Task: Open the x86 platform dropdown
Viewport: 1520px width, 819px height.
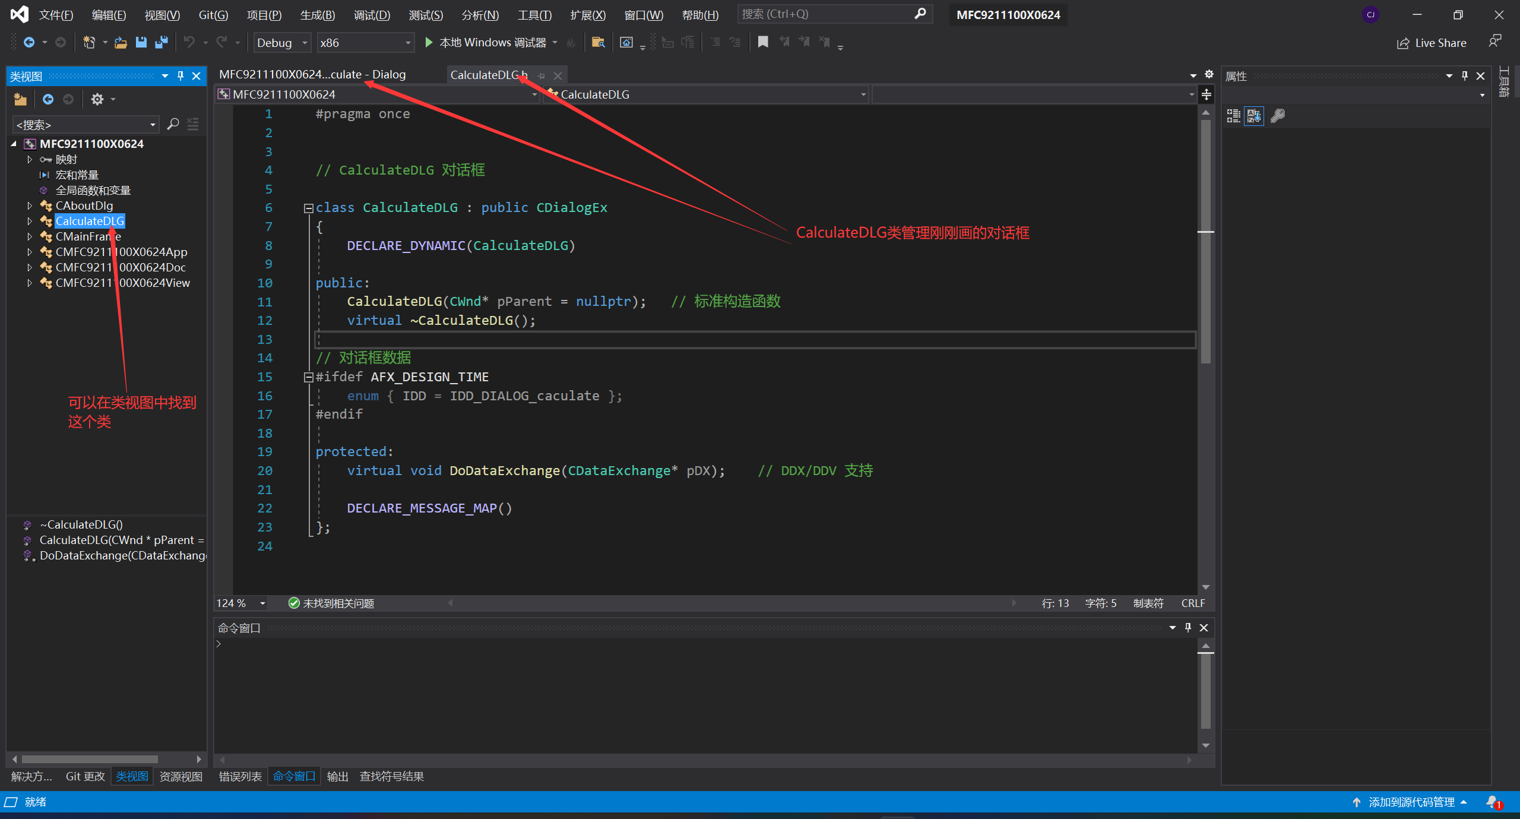Action: point(407,43)
